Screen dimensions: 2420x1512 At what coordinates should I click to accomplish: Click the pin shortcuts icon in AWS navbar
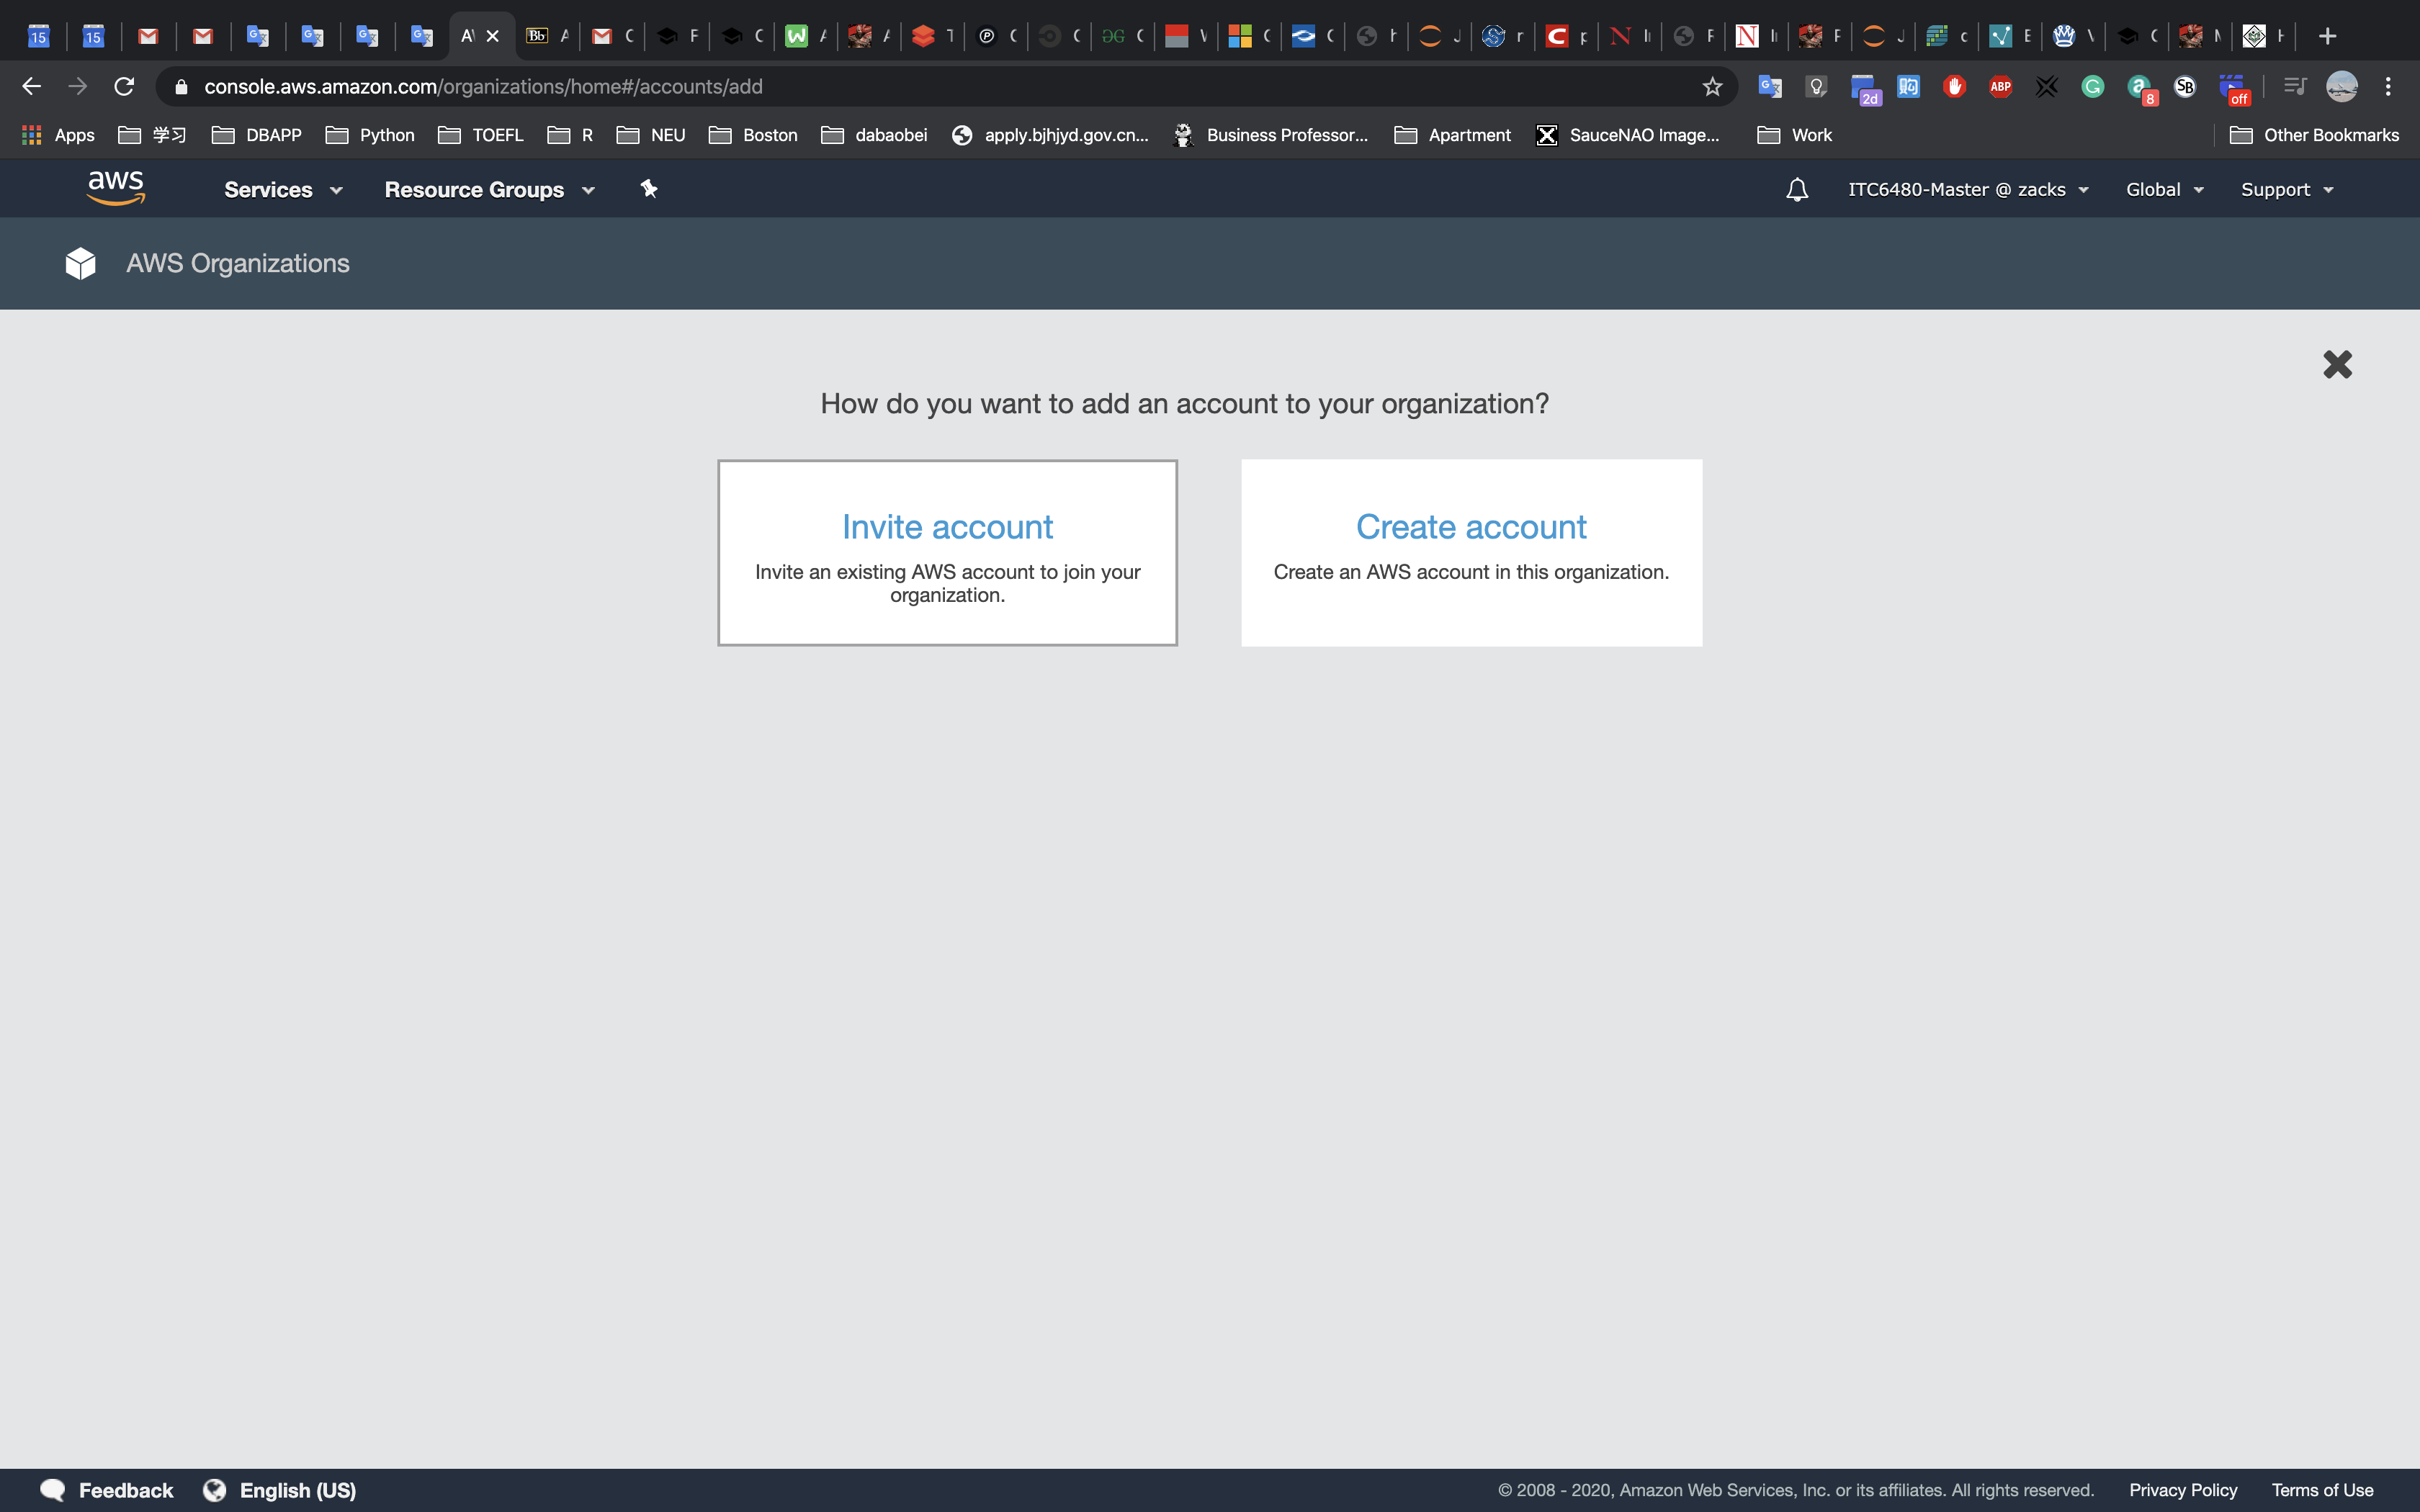pyautogui.click(x=649, y=189)
